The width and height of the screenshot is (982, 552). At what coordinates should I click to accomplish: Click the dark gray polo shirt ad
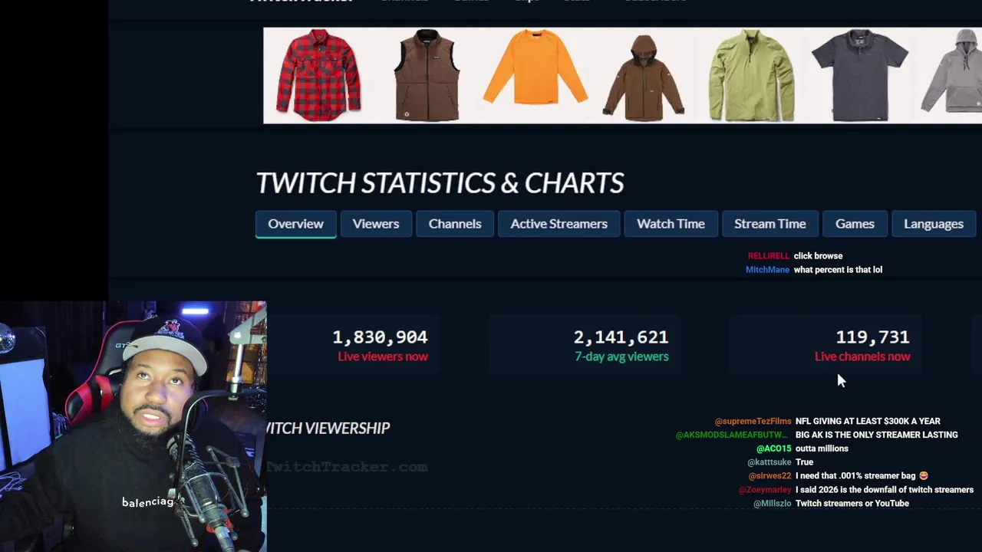click(x=859, y=75)
